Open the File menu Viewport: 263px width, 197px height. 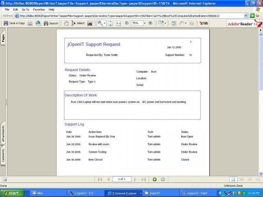point(7,9)
